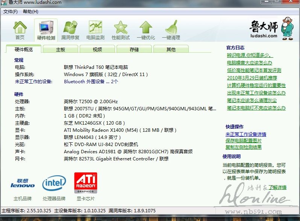Switch to the 其他 tab
The height and width of the screenshot is (221, 300).
pos(171,49)
